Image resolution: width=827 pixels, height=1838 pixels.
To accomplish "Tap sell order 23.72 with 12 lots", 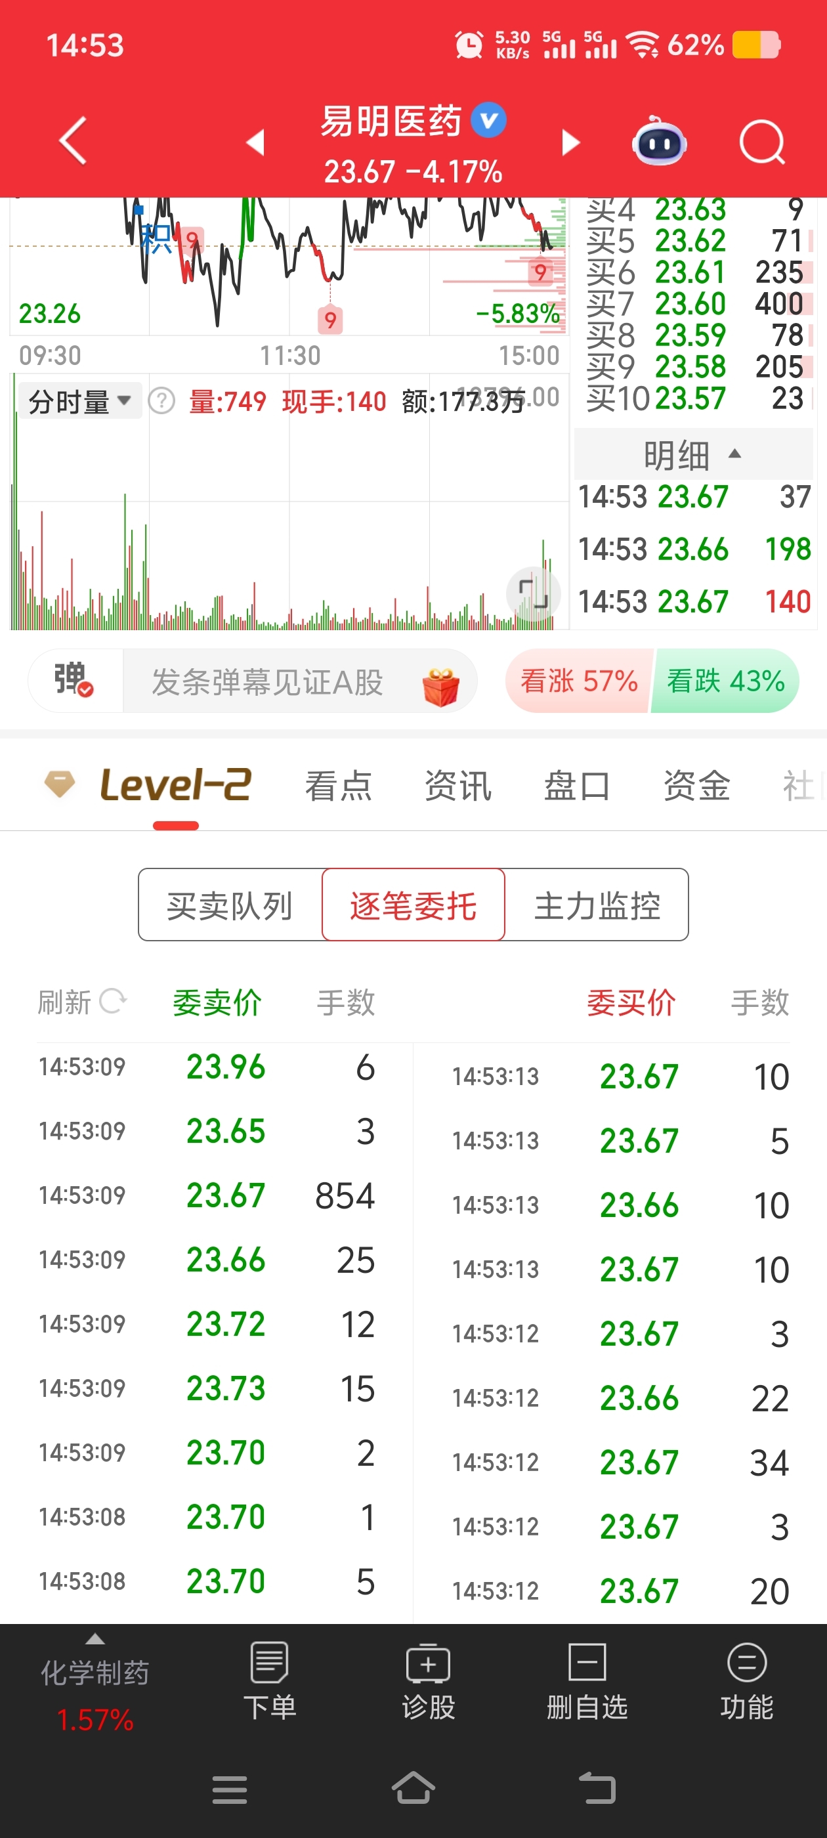I will (x=207, y=1323).
